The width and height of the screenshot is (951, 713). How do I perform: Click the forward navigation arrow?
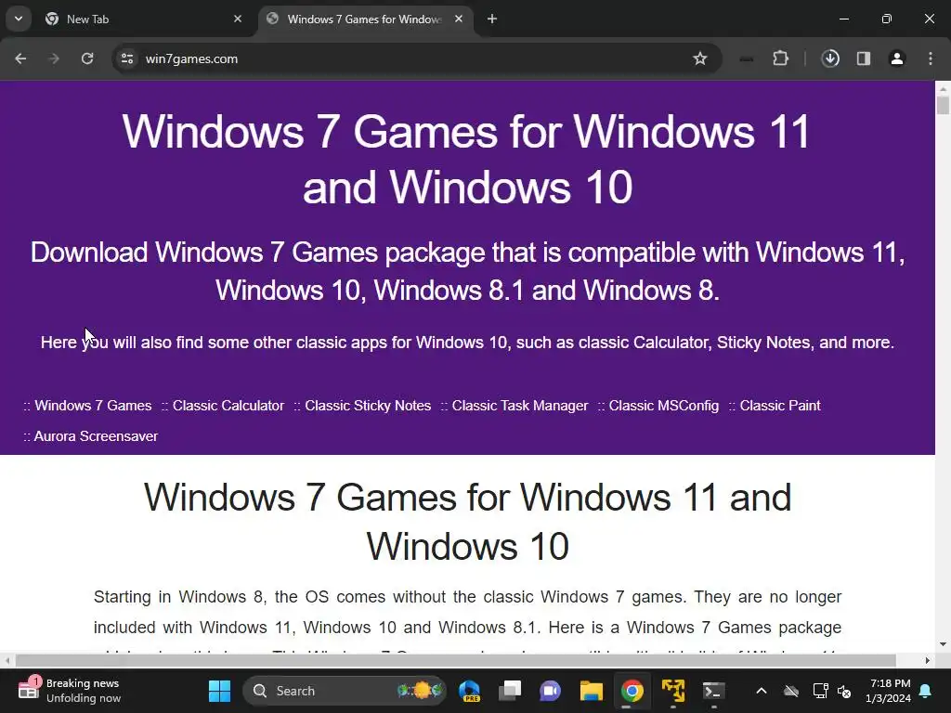[54, 58]
